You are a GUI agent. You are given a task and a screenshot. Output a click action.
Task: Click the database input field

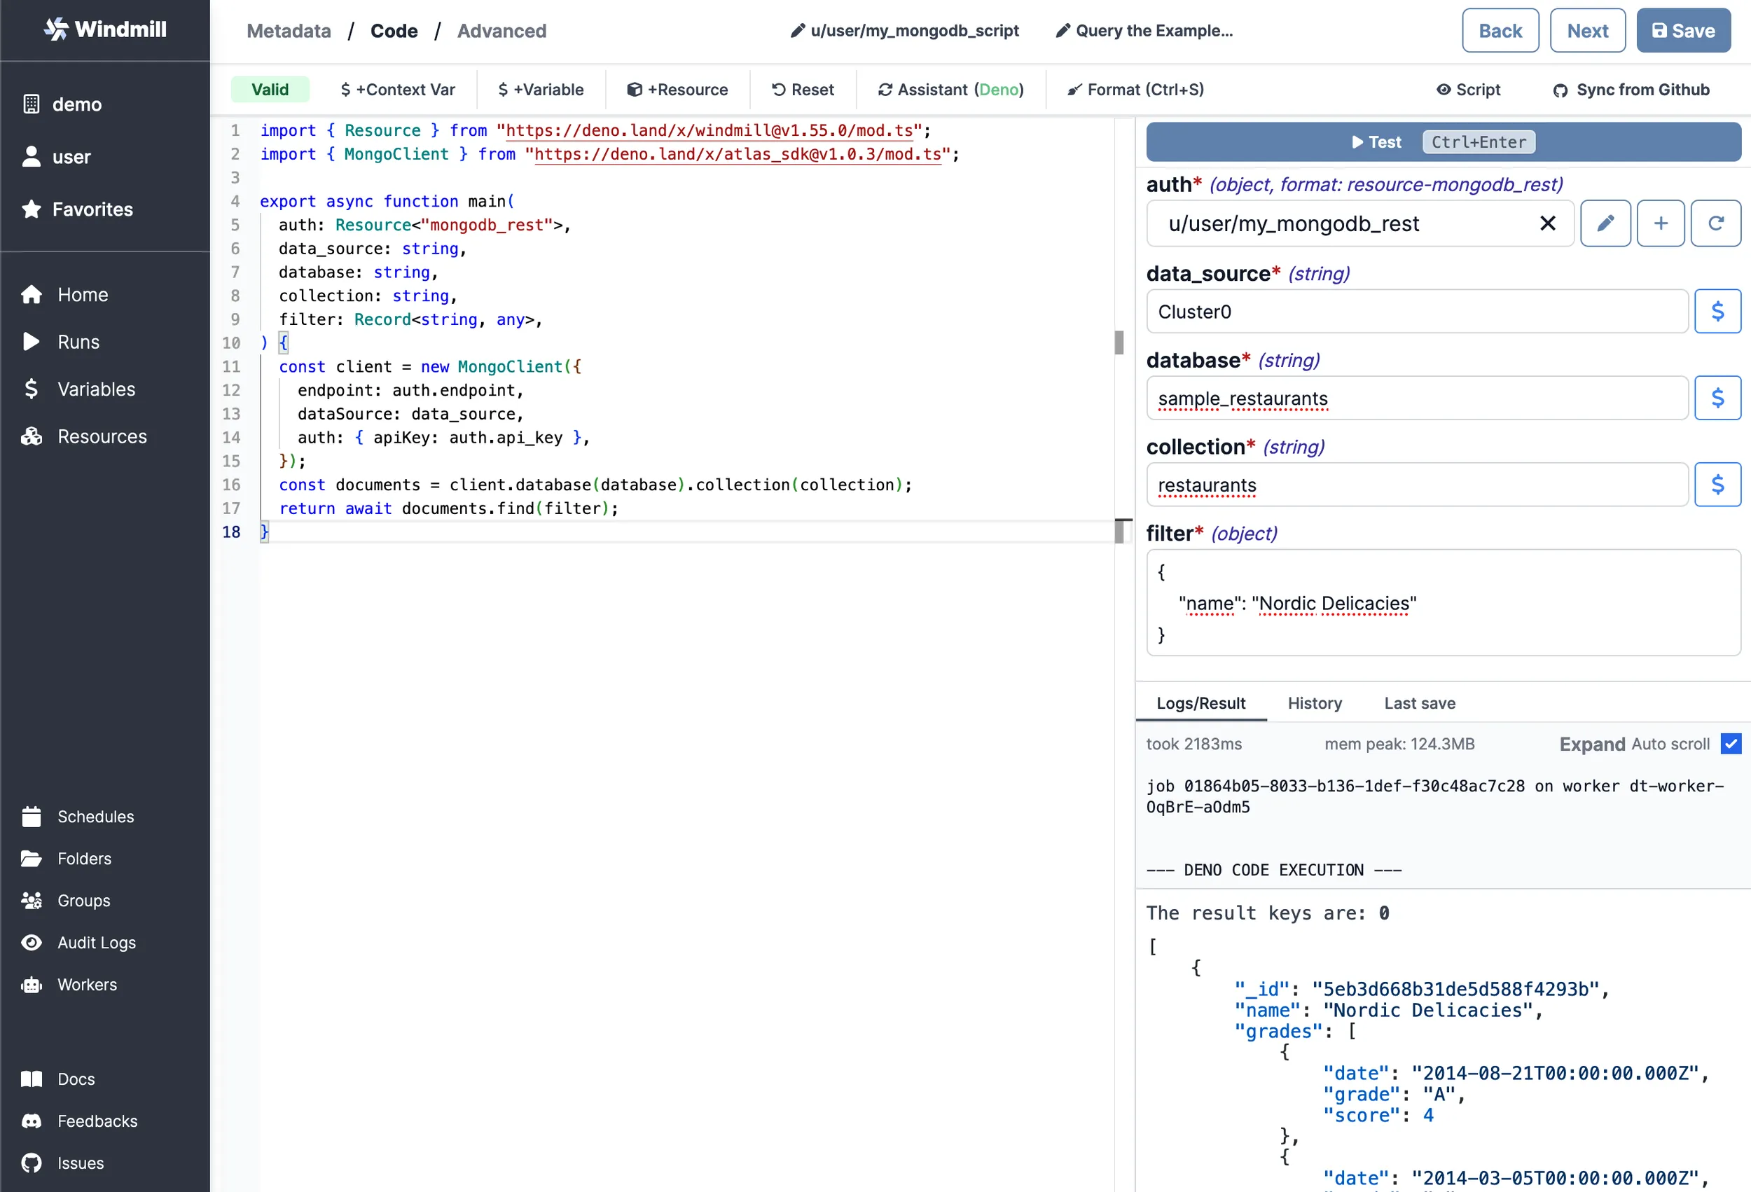(1416, 398)
